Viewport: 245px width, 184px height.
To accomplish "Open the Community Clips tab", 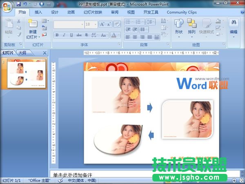I will [x=182, y=12].
